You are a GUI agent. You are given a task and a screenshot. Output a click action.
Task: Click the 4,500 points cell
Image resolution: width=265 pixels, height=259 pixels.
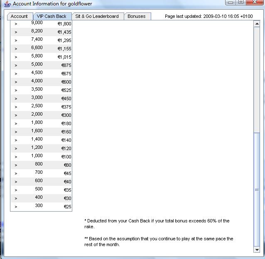tap(37, 72)
